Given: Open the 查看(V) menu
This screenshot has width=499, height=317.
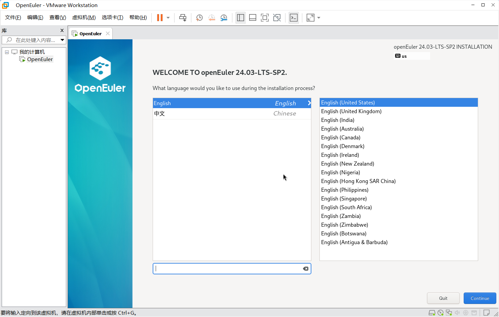Looking at the screenshot, I should (x=58, y=17).
